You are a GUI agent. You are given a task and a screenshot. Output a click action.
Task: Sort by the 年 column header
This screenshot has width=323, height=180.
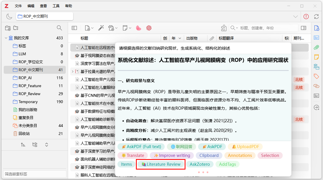177,38
